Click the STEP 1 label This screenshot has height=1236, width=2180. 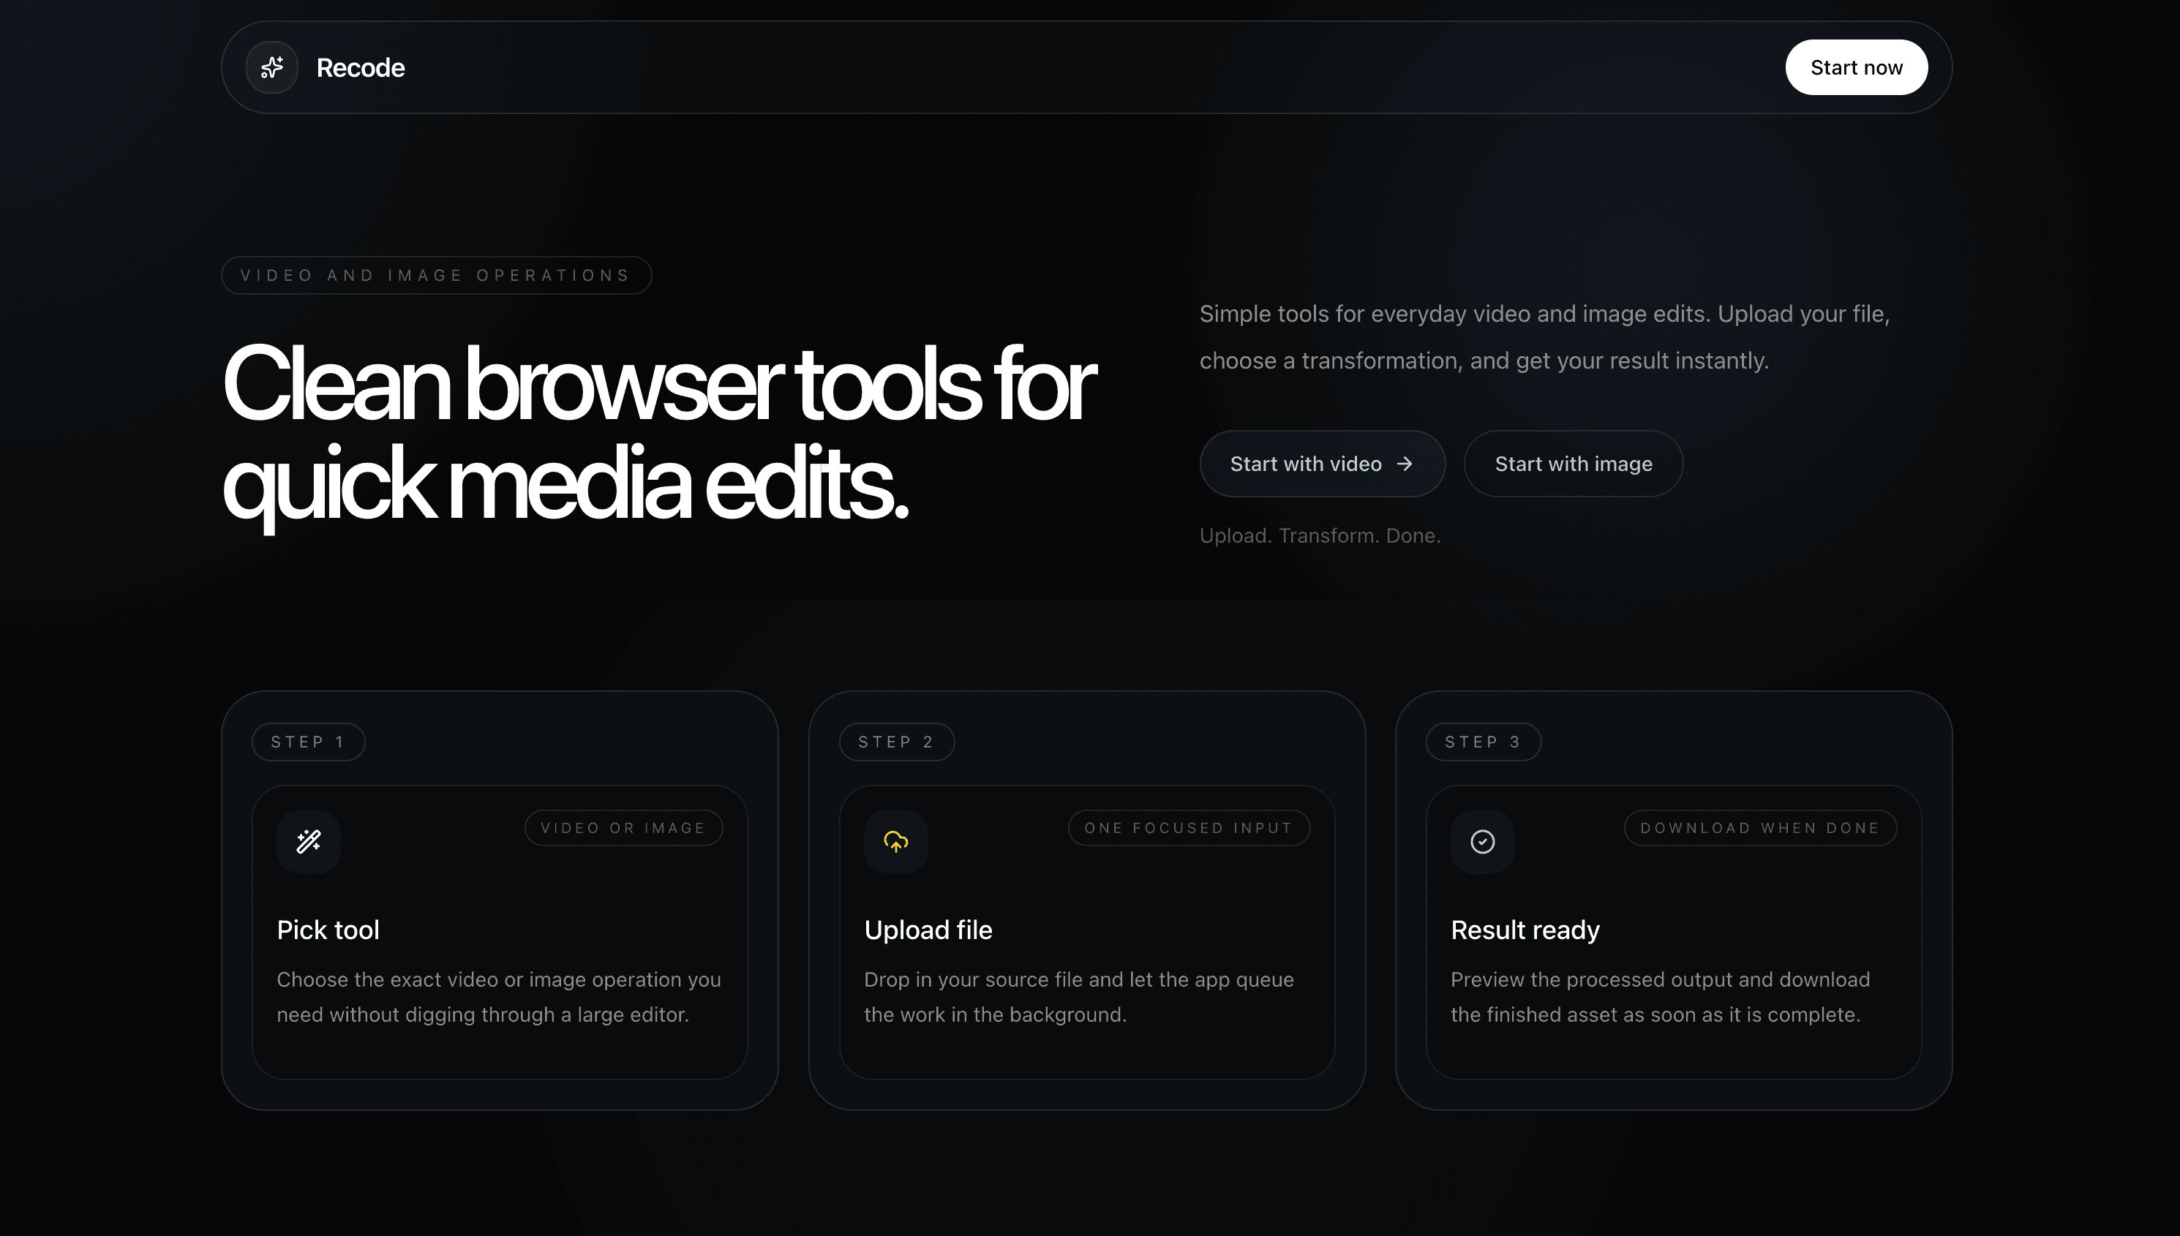click(x=308, y=742)
